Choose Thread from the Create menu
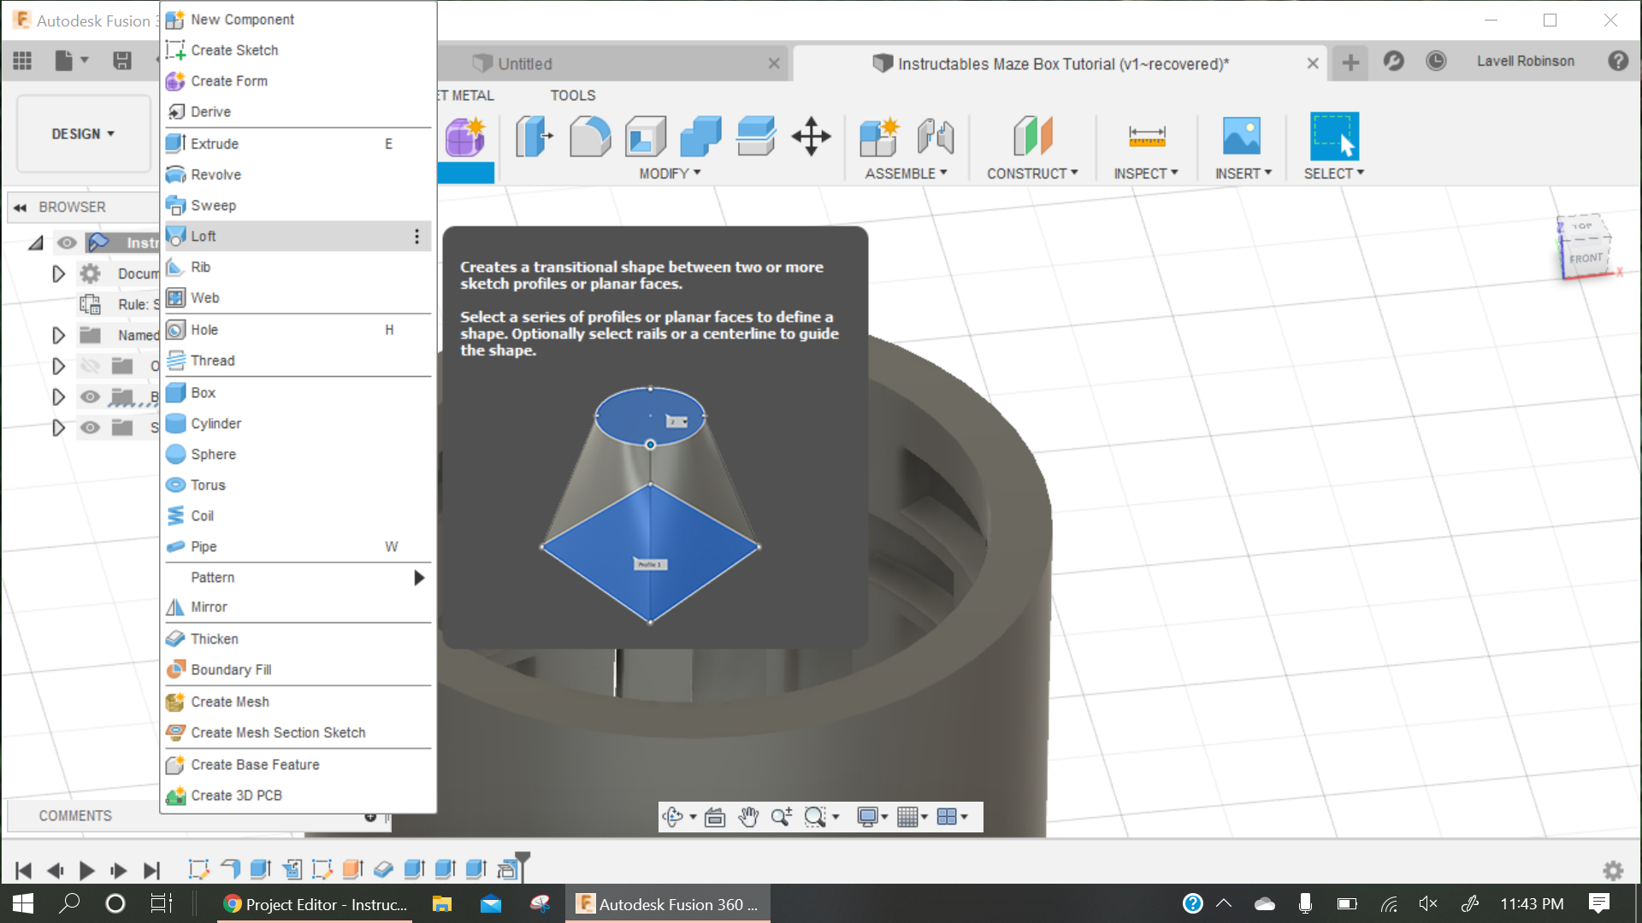The image size is (1642, 923). click(298, 361)
